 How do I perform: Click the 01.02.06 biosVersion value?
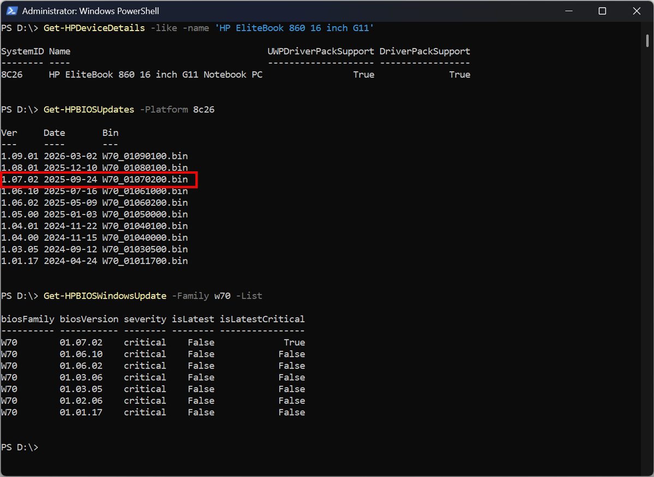point(81,401)
